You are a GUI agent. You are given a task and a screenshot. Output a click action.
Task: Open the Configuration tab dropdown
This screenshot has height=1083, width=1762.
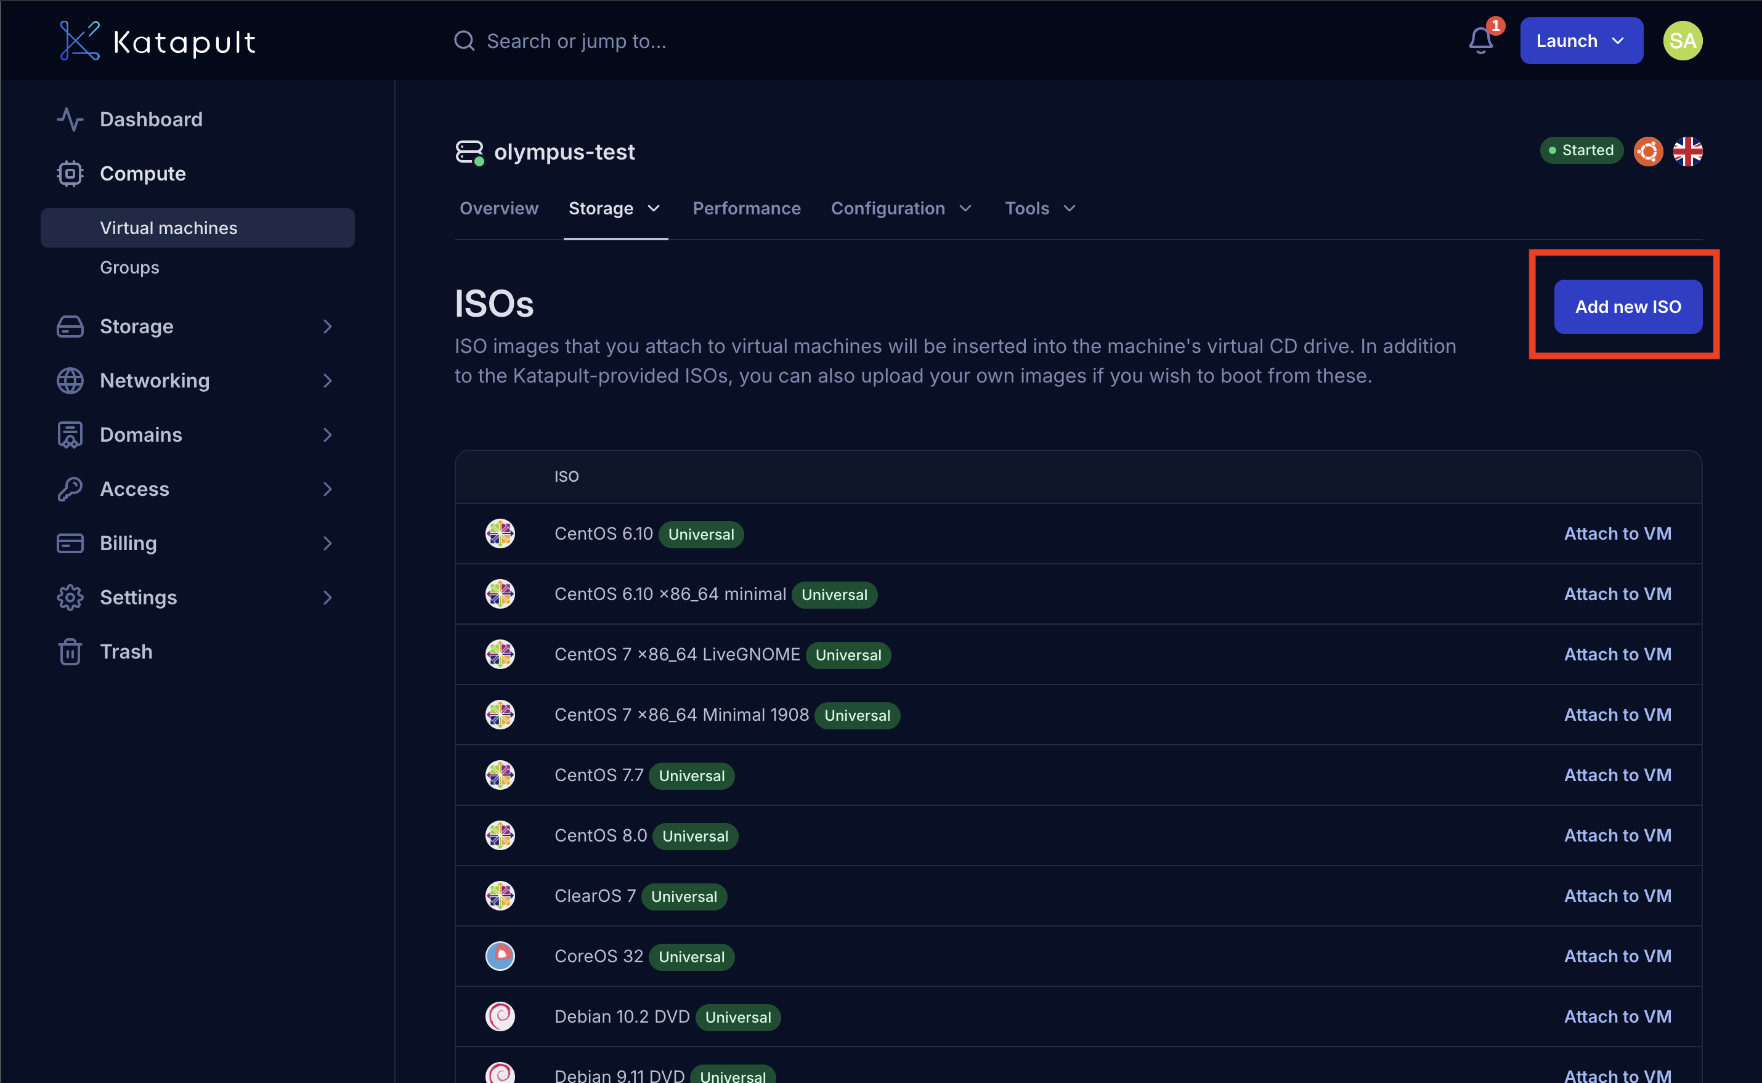point(901,208)
